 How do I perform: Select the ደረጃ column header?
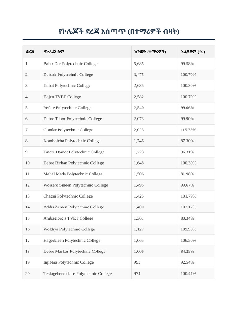click(x=32, y=52)
